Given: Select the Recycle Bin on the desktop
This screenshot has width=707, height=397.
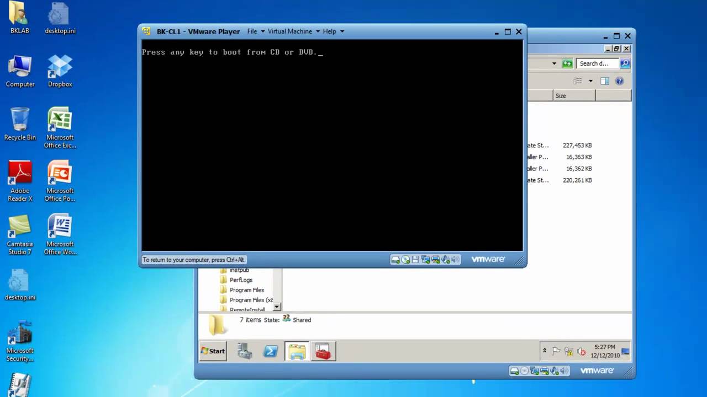Looking at the screenshot, I should 20,124.
